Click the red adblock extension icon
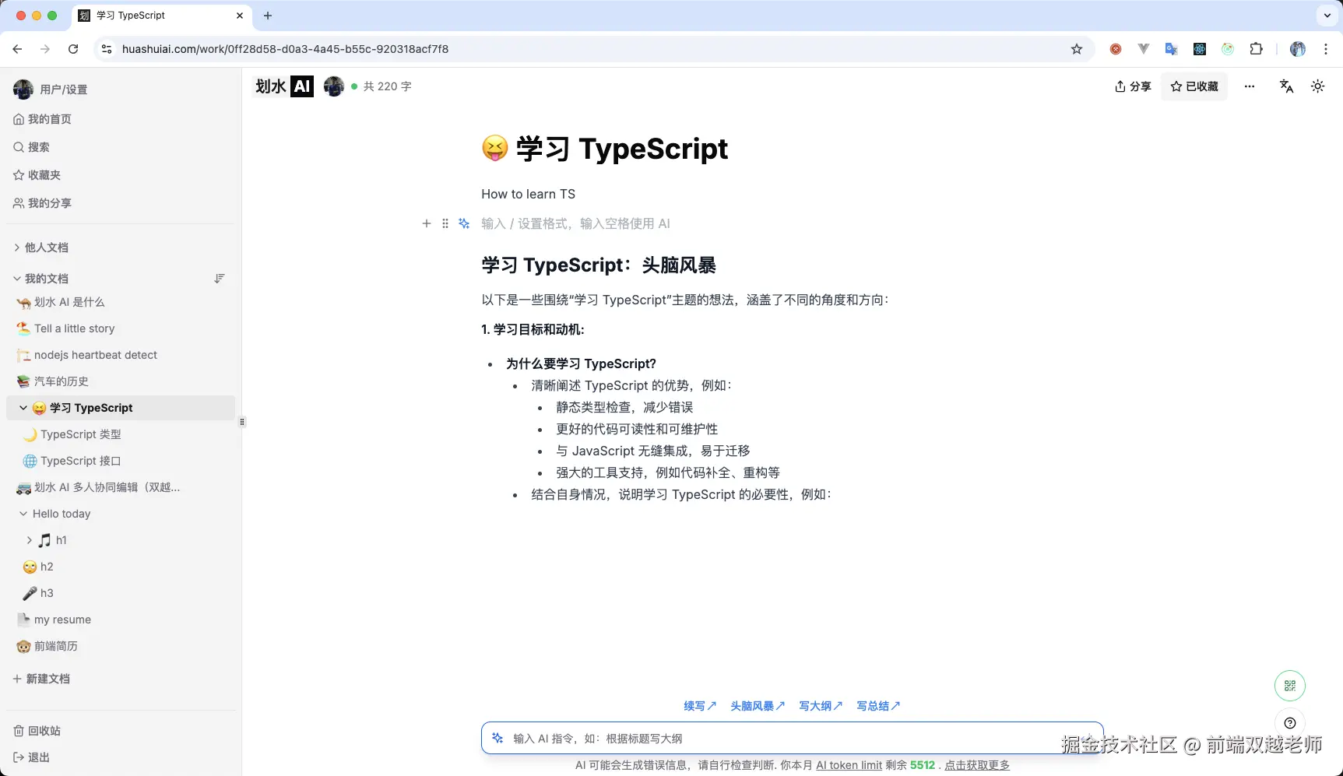Viewport: 1343px width, 776px height. (1116, 49)
